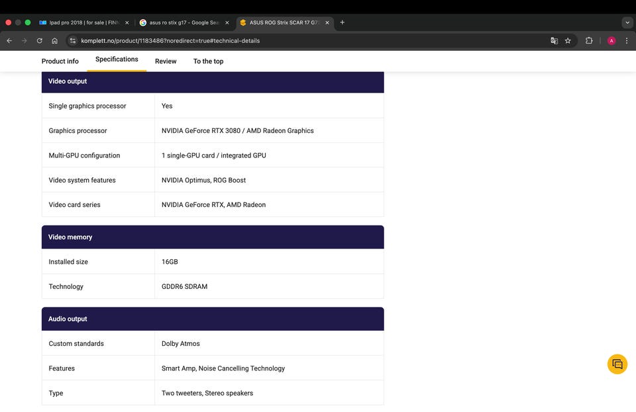The image size is (636, 412).
Task: Open the Product info section tab
Action: click(x=60, y=61)
